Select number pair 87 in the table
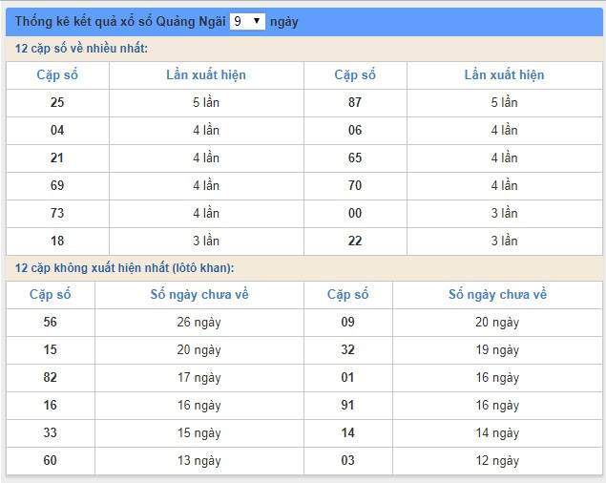 [355, 102]
